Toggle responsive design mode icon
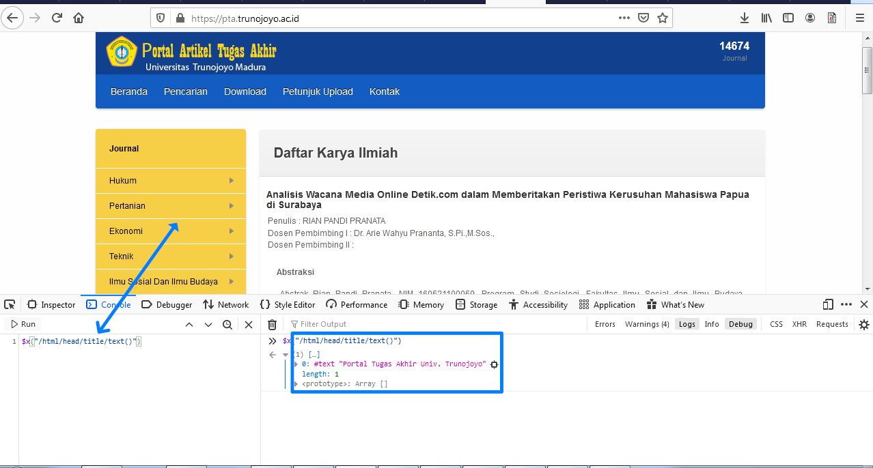This screenshot has height=468, width=873. (x=828, y=304)
